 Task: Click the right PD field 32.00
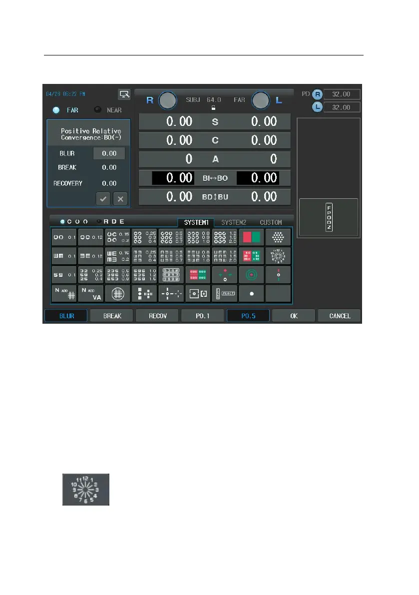pyautogui.click(x=341, y=94)
